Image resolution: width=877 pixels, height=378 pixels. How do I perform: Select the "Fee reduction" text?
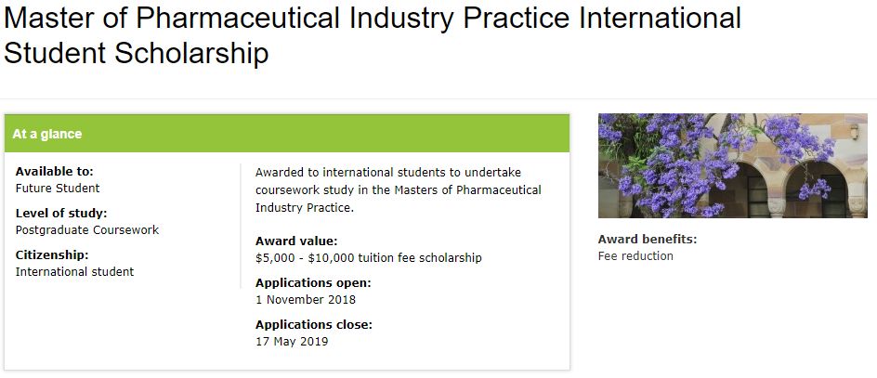[635, 256]
